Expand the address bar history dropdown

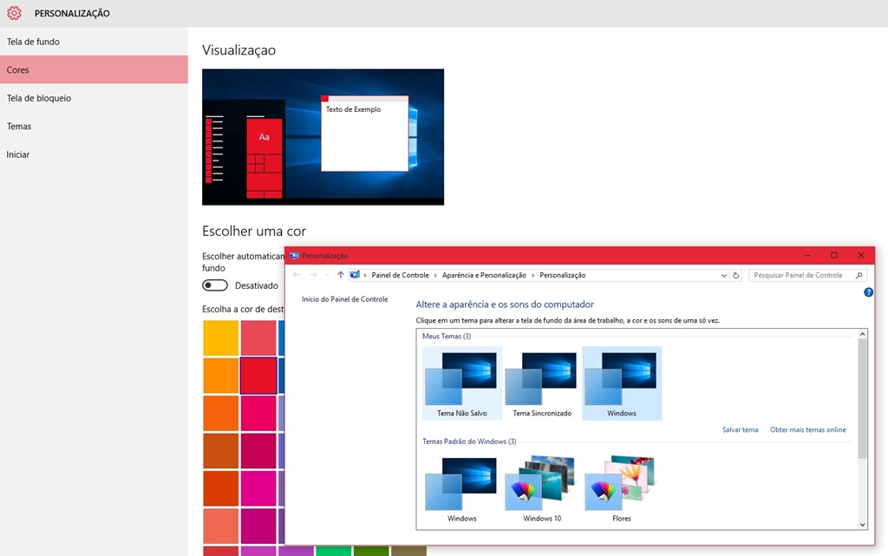pyautogui.click(x=724, y=275)
